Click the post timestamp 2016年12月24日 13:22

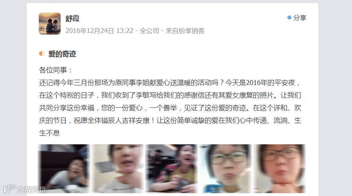[x=99, y=31]
